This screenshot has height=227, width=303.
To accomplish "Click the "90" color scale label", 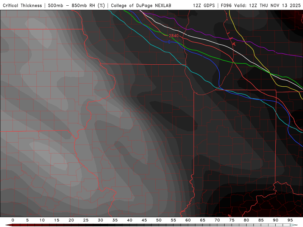I will pos(276,220).
